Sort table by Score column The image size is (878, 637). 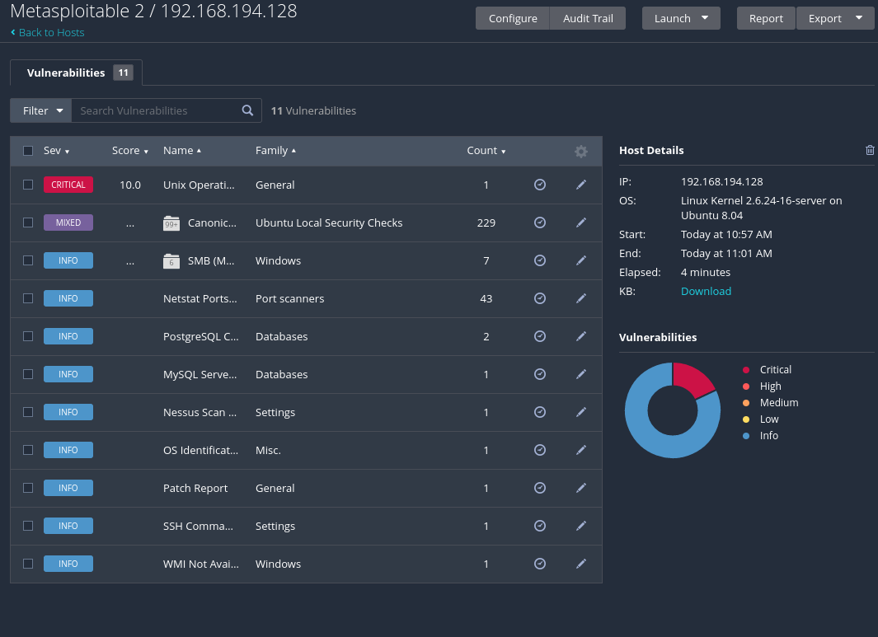[x=130, y=151]
